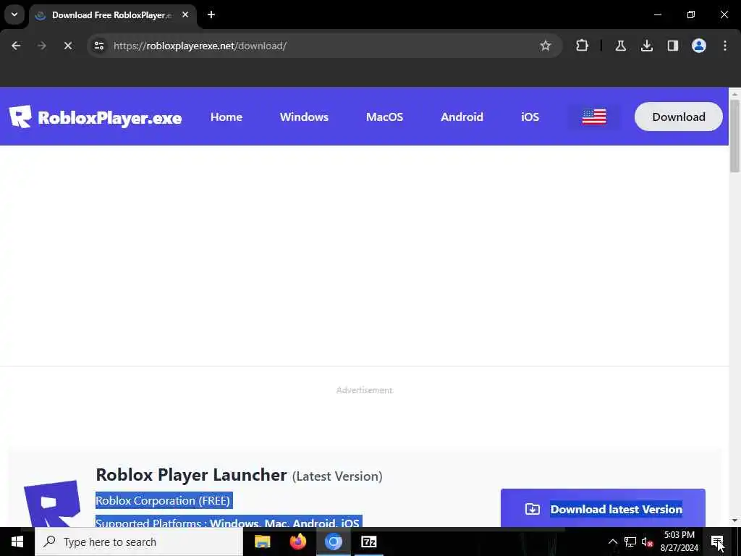Open the Windows Start menu
741x556 pixels.
pyautogui.click(x=17, y=542)
